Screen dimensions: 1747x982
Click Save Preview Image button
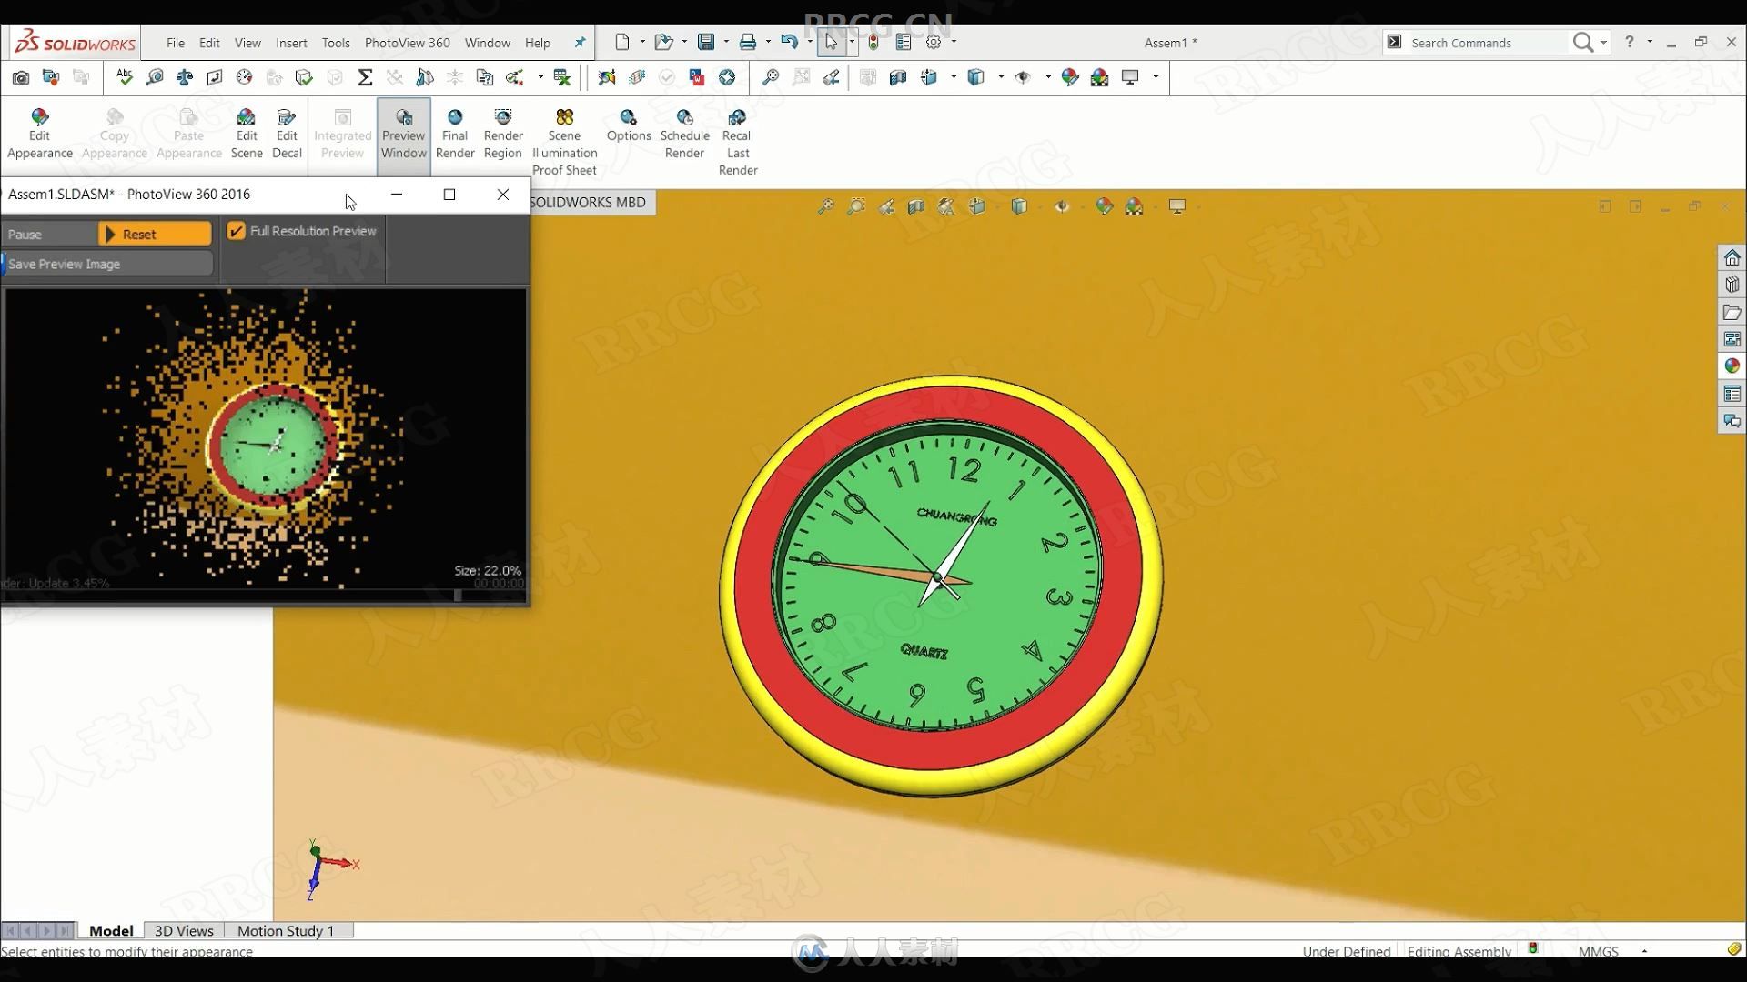pos(106,263)
